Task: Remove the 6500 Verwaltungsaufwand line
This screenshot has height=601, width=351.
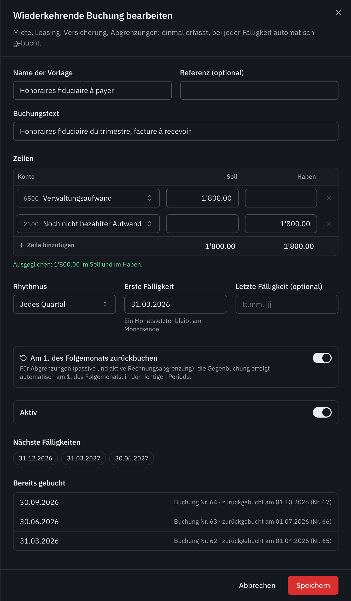Action: coord(329,198)
